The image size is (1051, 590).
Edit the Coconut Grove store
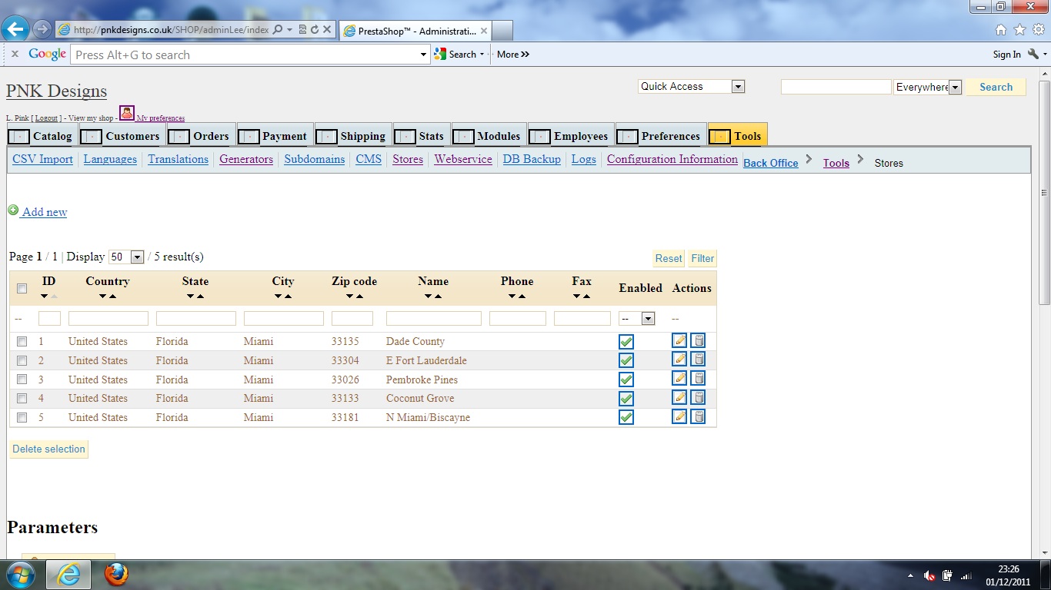point(679,397)
